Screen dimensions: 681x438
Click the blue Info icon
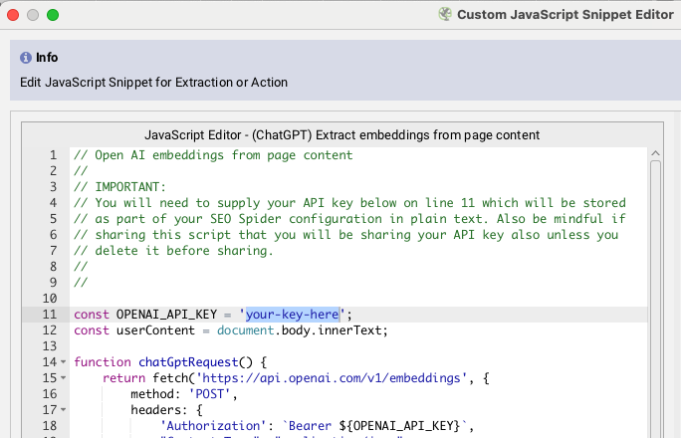pyautogui.click(x=26, y=58)
